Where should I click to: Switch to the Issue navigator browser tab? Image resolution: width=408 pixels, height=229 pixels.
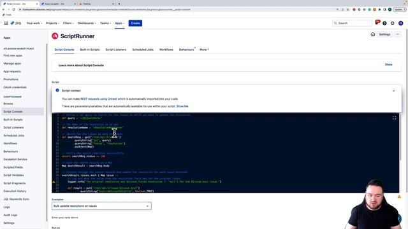[58, 4]
